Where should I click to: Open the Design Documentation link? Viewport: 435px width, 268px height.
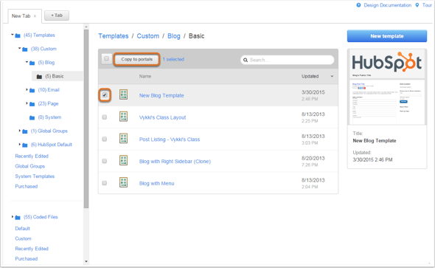387,5
